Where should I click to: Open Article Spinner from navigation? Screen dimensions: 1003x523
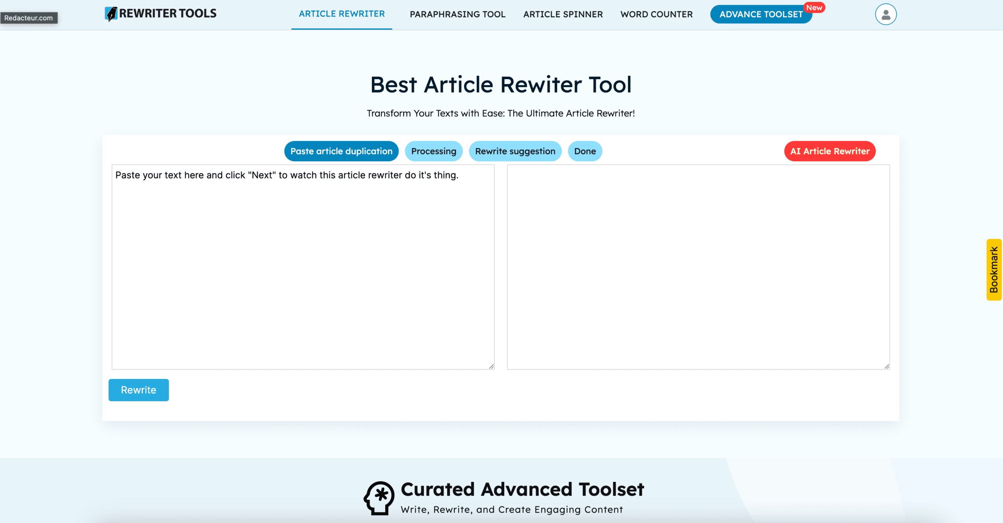tap(563, 14)
